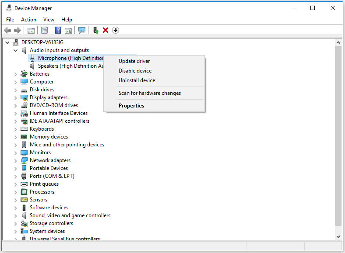Select Uninstall device in context menu
The height and width of the screenshot is (253, 345).
click(154, 80)
